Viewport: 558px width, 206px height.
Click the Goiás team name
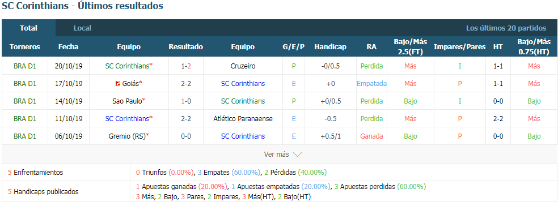pyautogui.click(x=130, y=84)
